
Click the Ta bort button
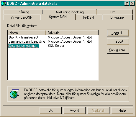click(x=118, y=41)
